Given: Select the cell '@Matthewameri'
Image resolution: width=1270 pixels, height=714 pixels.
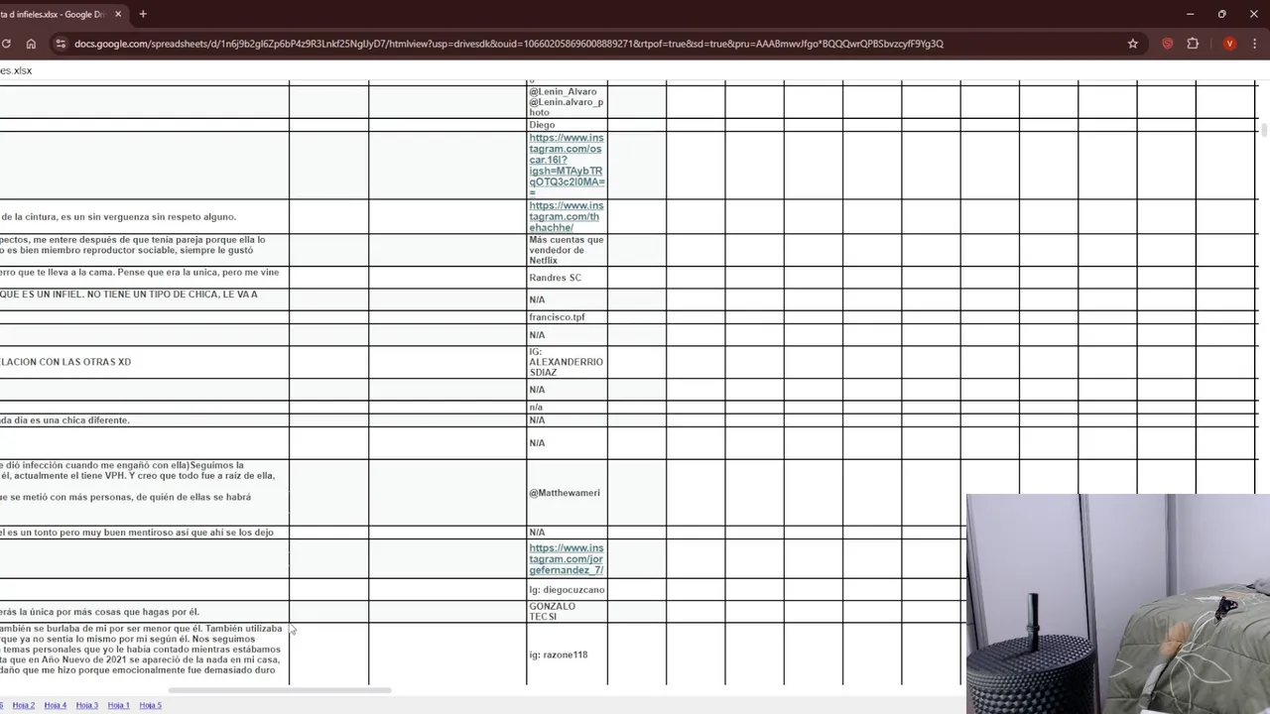Looking at the screenshot, I should [x=567, y=493].
